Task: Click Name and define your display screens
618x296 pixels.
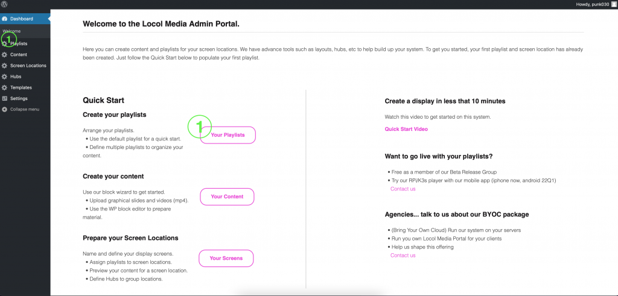Action: pyautogui.click(x=128, y=254)
